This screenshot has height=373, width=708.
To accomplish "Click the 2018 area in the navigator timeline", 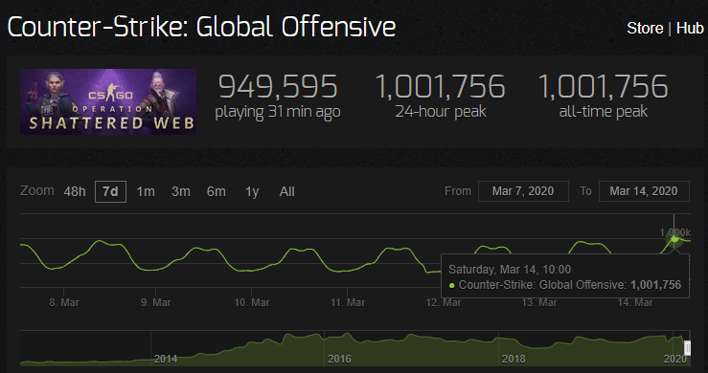I will [514, 359].
